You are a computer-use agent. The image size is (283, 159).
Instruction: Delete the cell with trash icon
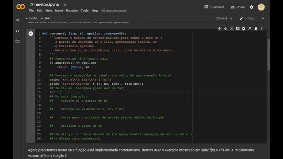pos(256,28)
